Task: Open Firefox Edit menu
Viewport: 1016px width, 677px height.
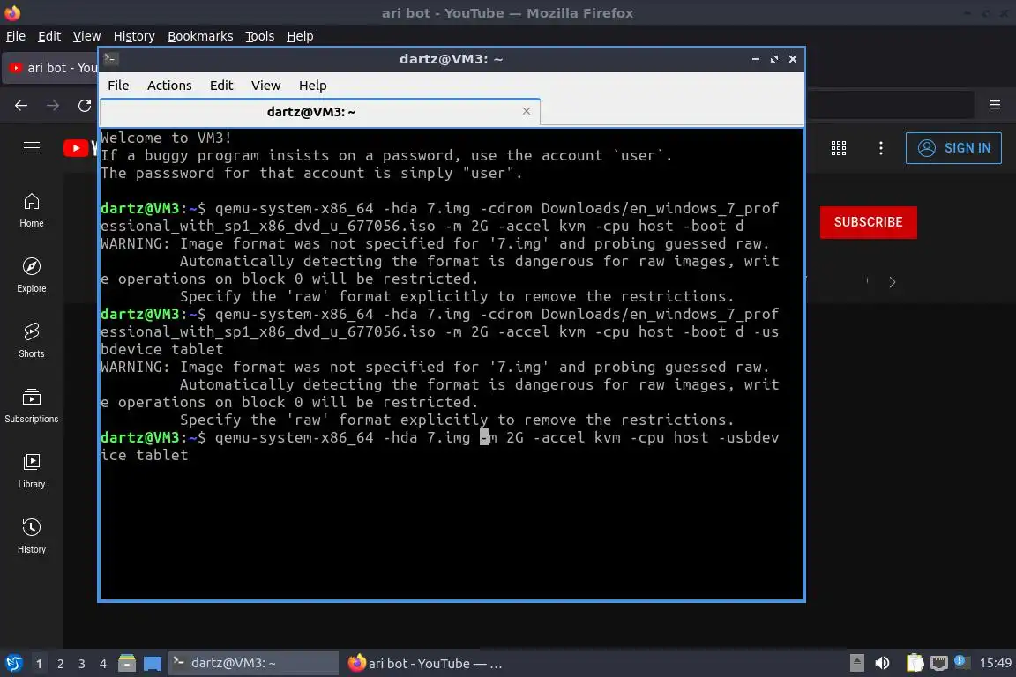Action: coord(49,36)
